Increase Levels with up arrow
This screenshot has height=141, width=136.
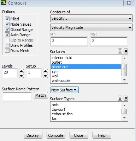coord(21,71)
